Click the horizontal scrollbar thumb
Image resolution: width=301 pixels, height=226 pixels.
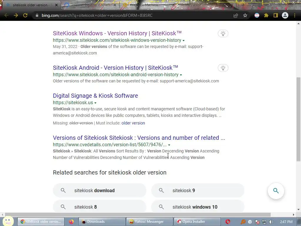tap(138, 215)
